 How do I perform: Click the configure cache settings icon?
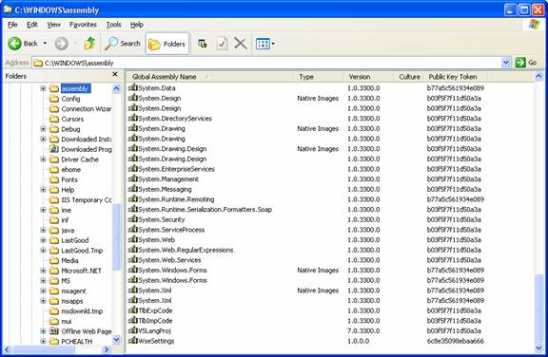[203, 44]
